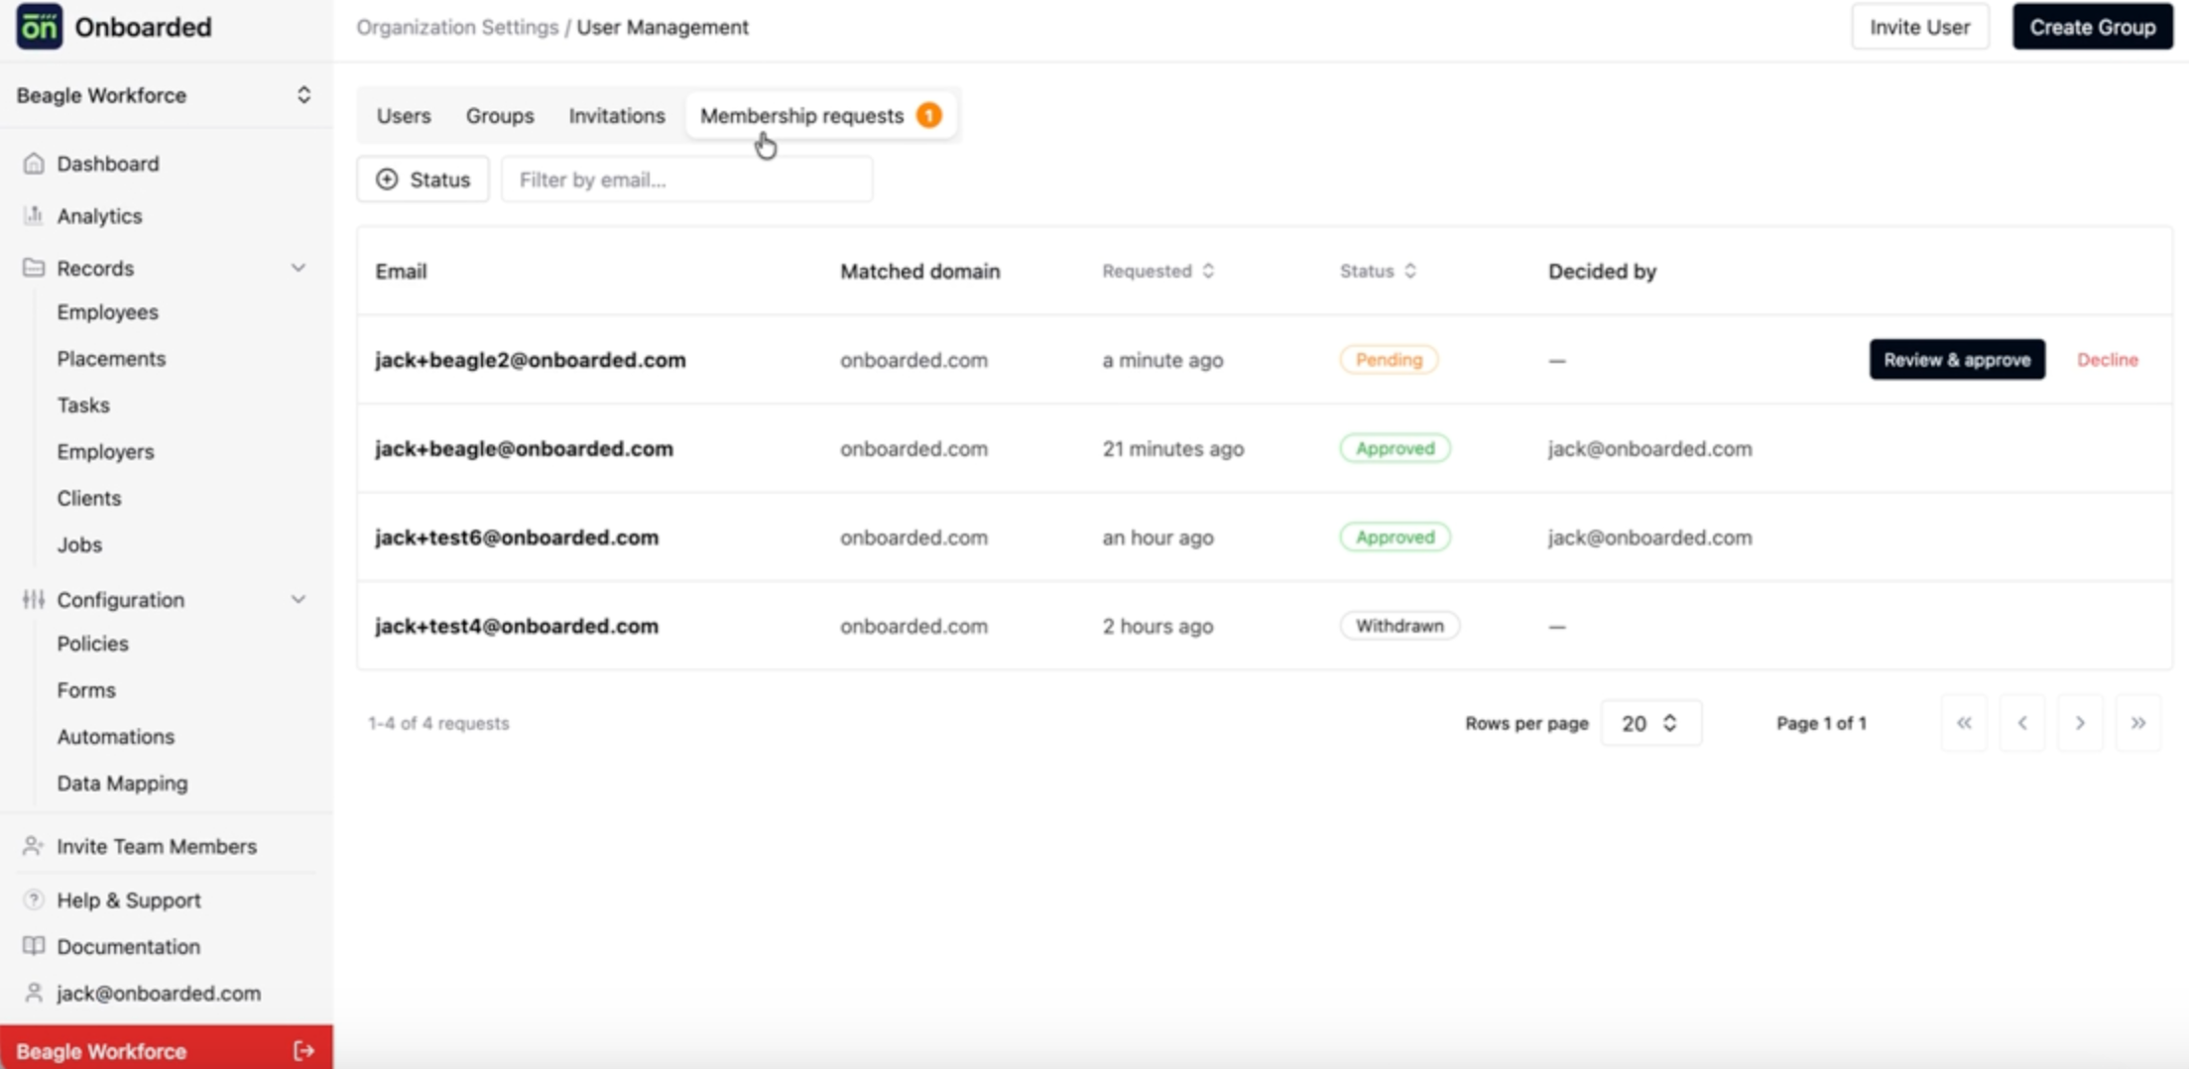The width and height of the screenshot is (2189, 1069).
Task: Click Review & approve for jack+beagle2
Action: click(1957, 359)
